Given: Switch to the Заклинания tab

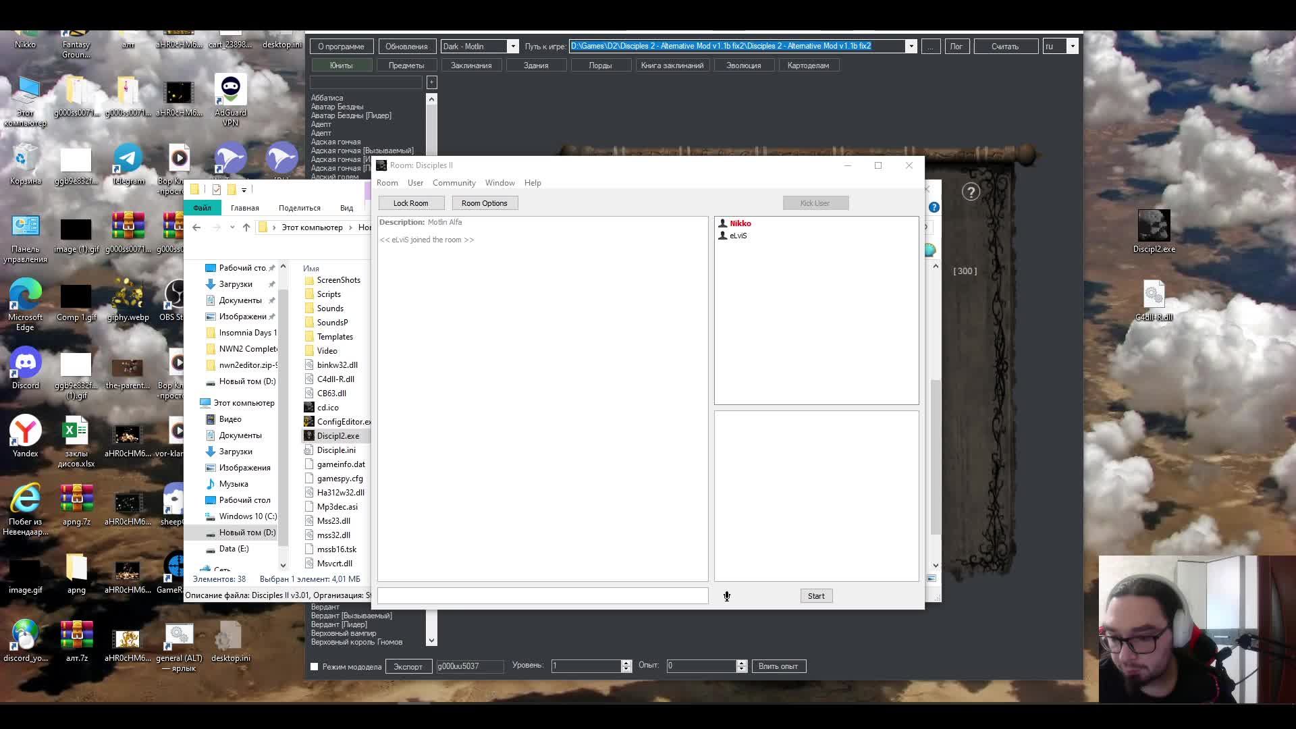Looking at the screenshot, I should (x=471, y=65).
